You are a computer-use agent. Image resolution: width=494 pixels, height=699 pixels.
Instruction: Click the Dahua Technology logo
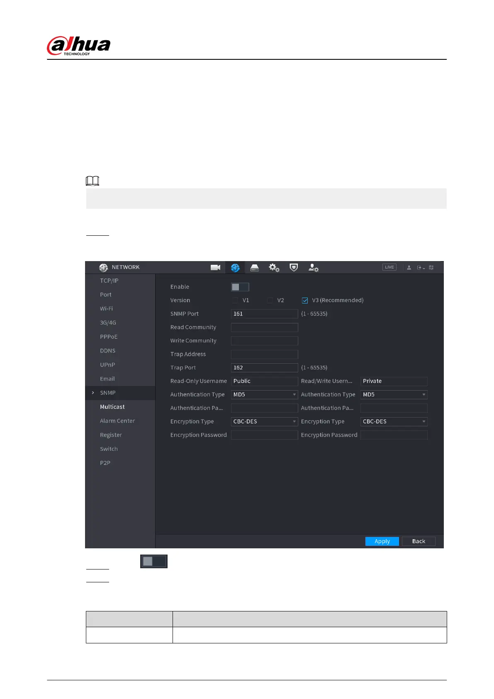(x=79, y=46)
